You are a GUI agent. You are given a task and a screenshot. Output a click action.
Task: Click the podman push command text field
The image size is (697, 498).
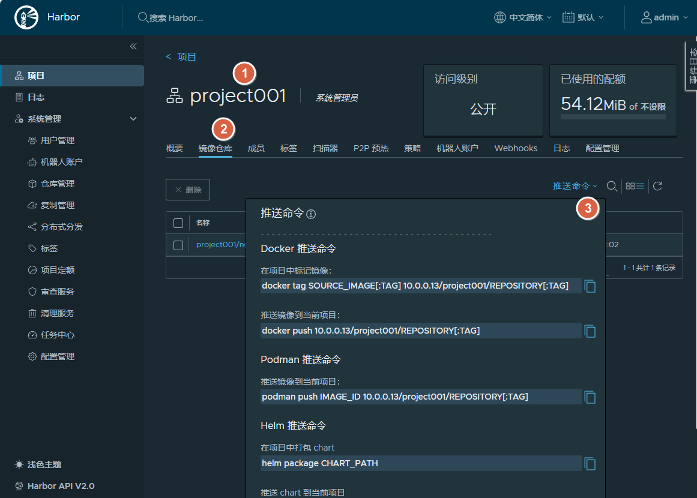(x=421, y=397)
